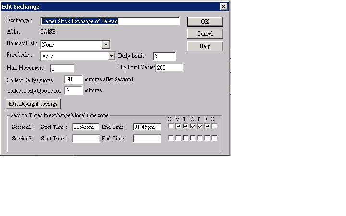The width and height of the screenshot is (346, 216).
Task: Click the Holiday List combo box showing None
Action: [75, 45]
